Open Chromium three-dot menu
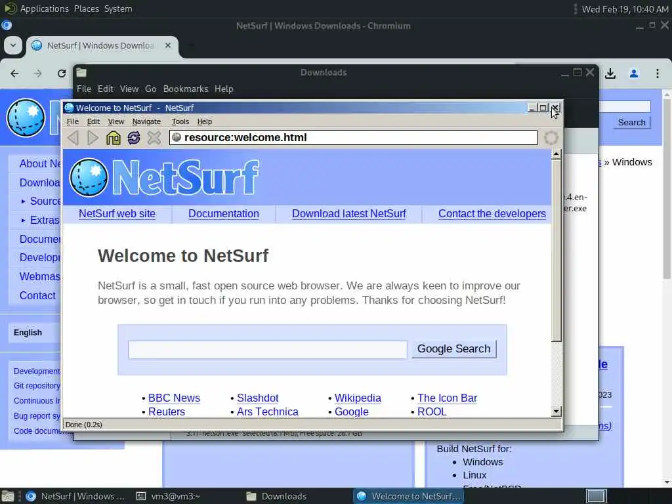This screenshot has width=672, height=504. (x=658, y=73)
